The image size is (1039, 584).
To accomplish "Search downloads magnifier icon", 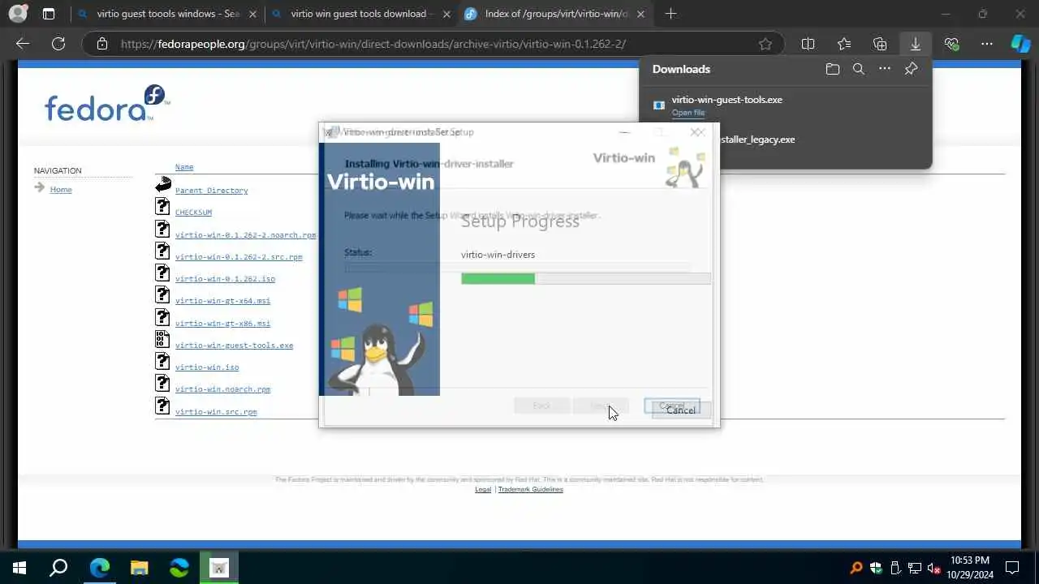I will [858, 69].
